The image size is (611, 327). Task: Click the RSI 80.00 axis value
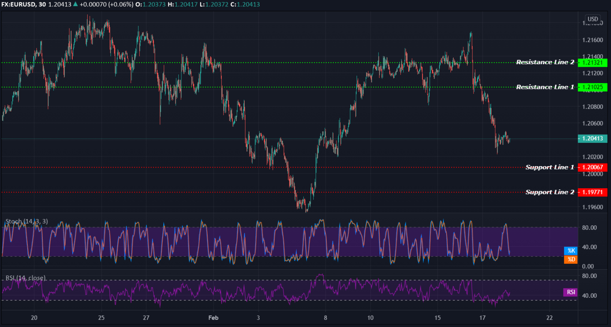click(589, 276)
